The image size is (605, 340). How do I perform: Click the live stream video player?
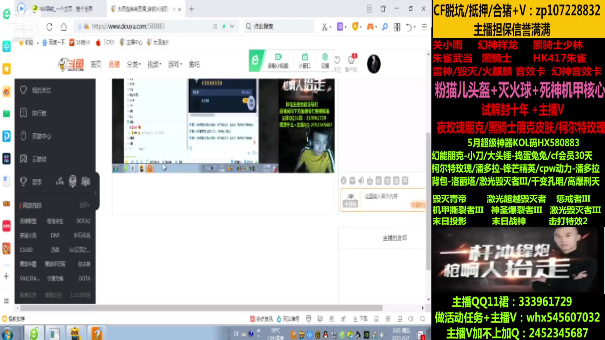click(223, 126)
